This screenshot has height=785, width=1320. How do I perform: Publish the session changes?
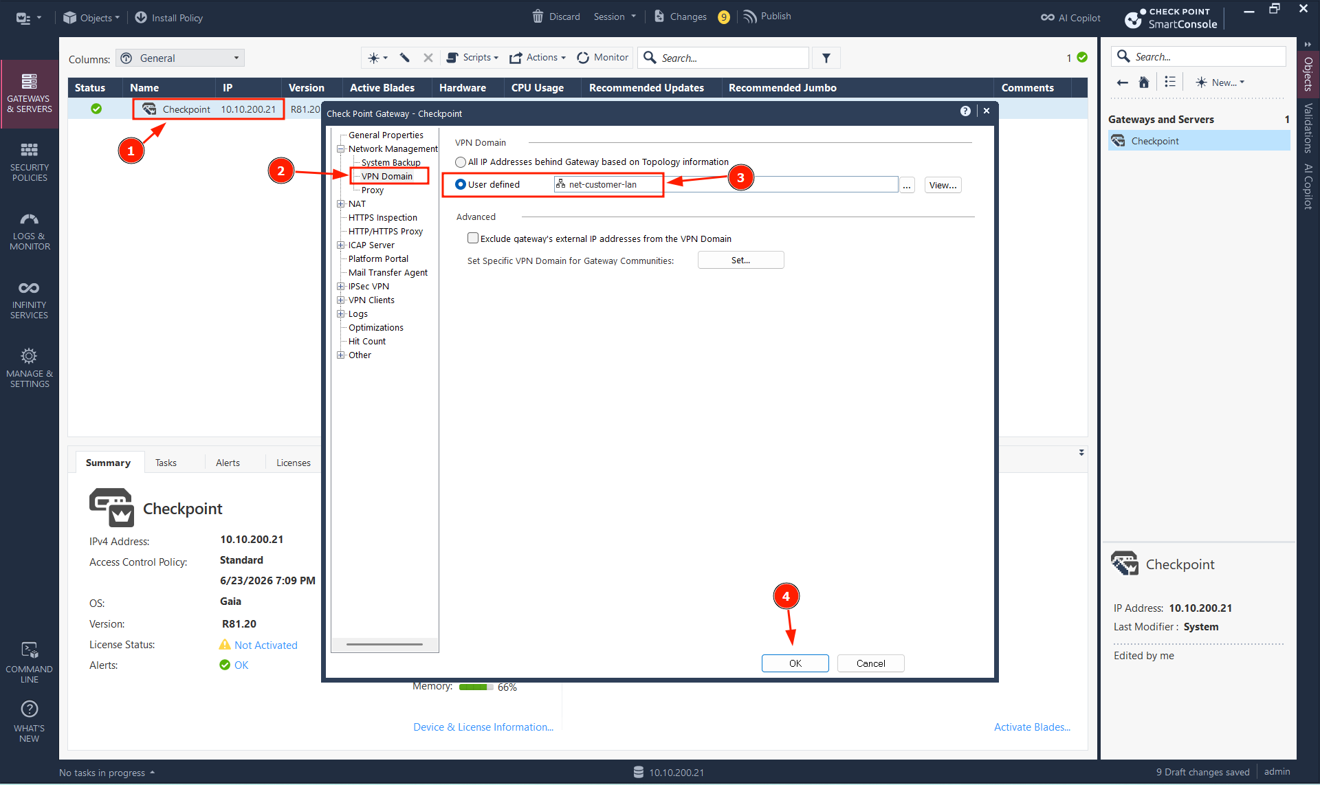tap(767, 16)
